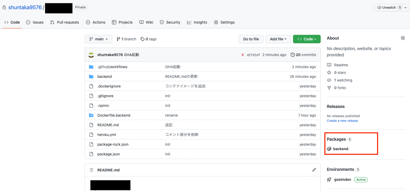Viewport: 410px width, 191px height.
Task: Open the Unwatch dropdown
Action: coord(392,8)
